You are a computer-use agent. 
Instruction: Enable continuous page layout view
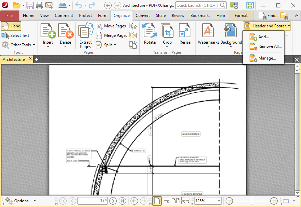166,201
